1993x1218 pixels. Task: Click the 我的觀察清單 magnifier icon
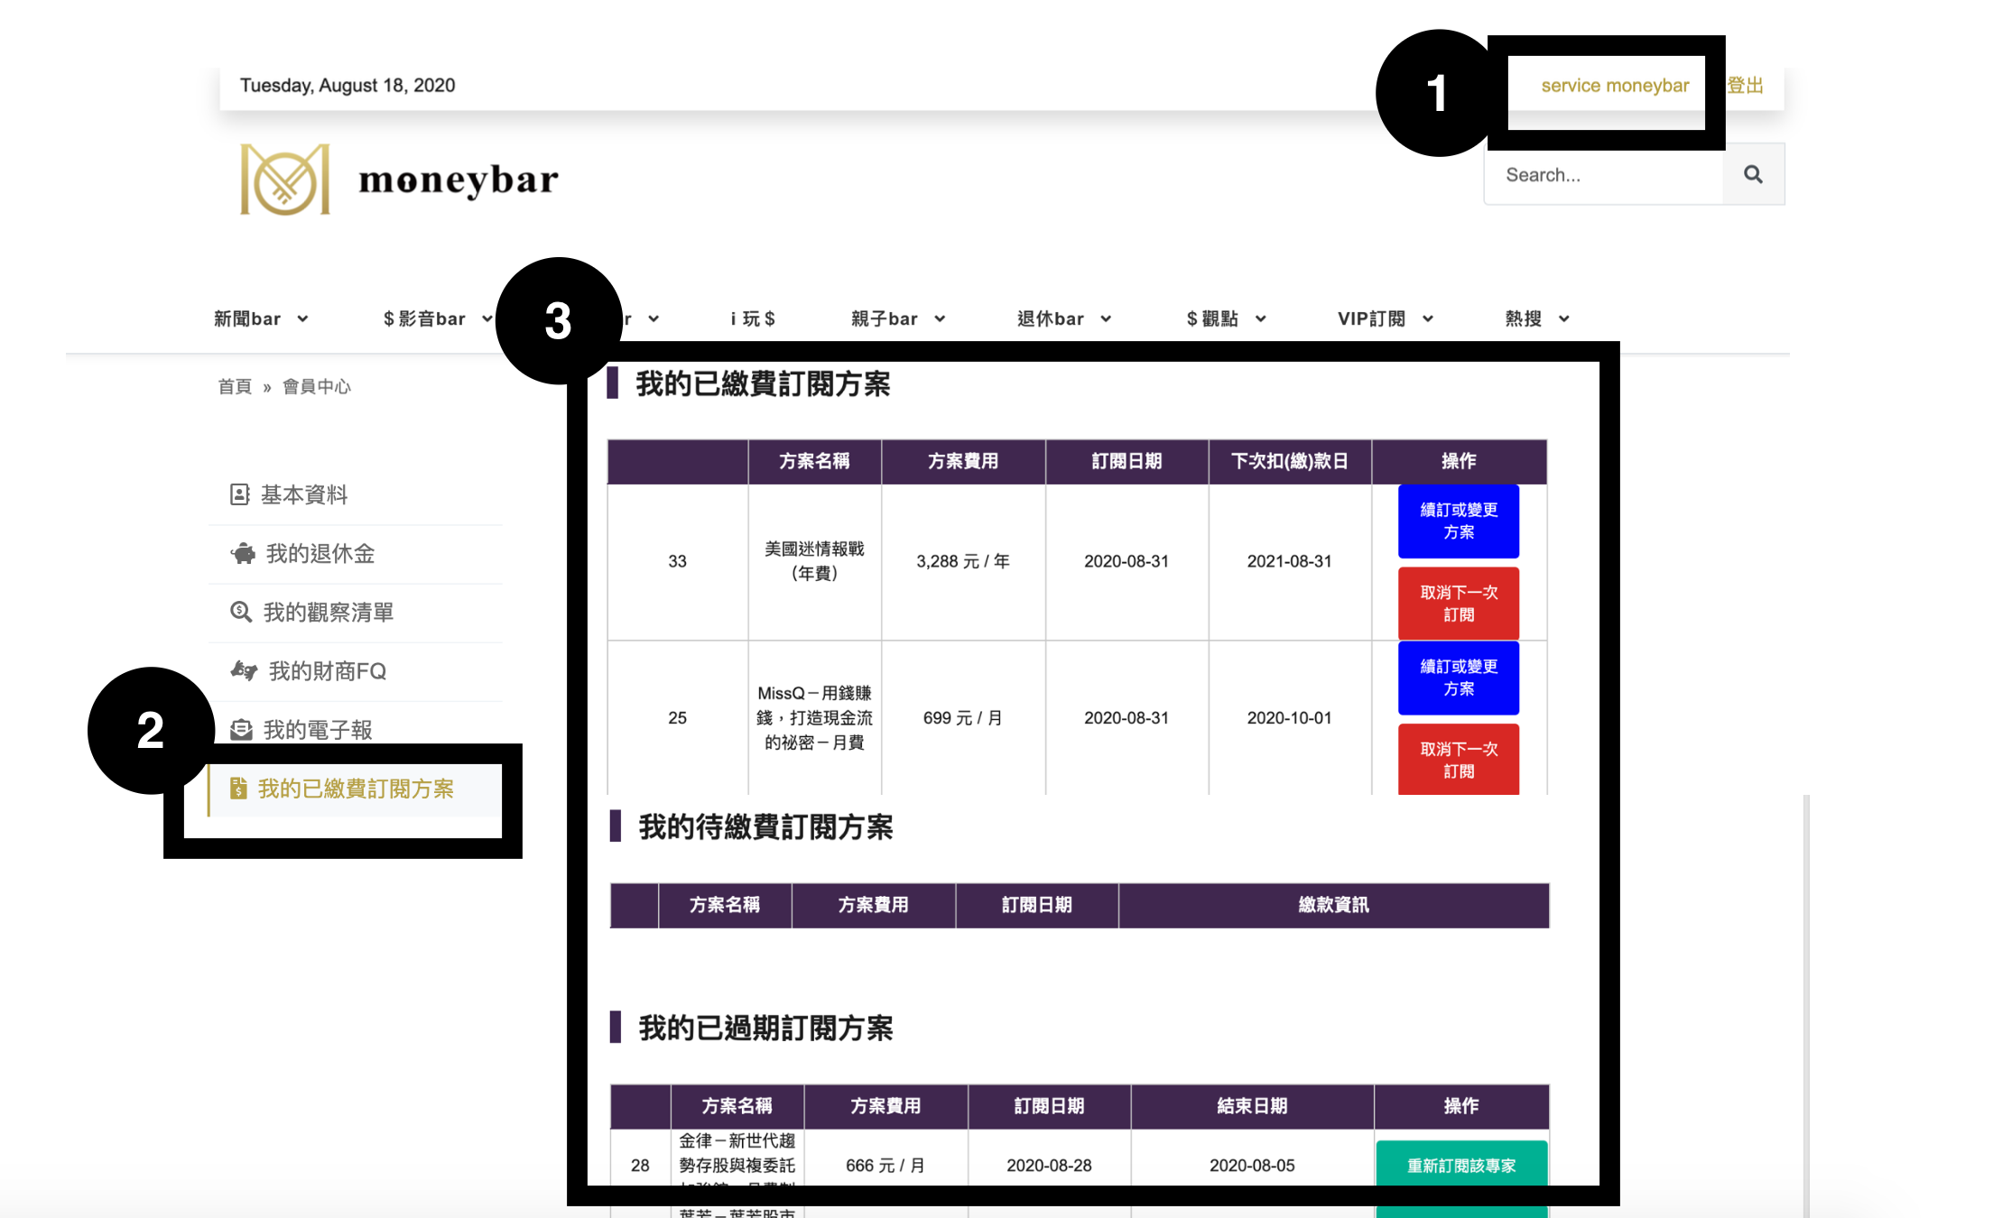(x=240, y=612)
